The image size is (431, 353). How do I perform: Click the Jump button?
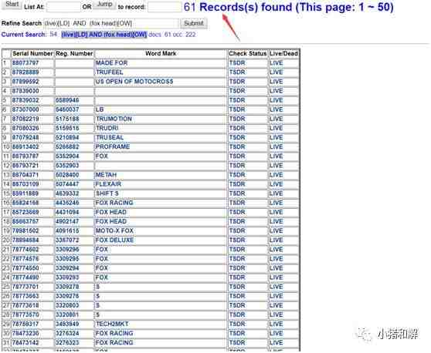point(104,5)
